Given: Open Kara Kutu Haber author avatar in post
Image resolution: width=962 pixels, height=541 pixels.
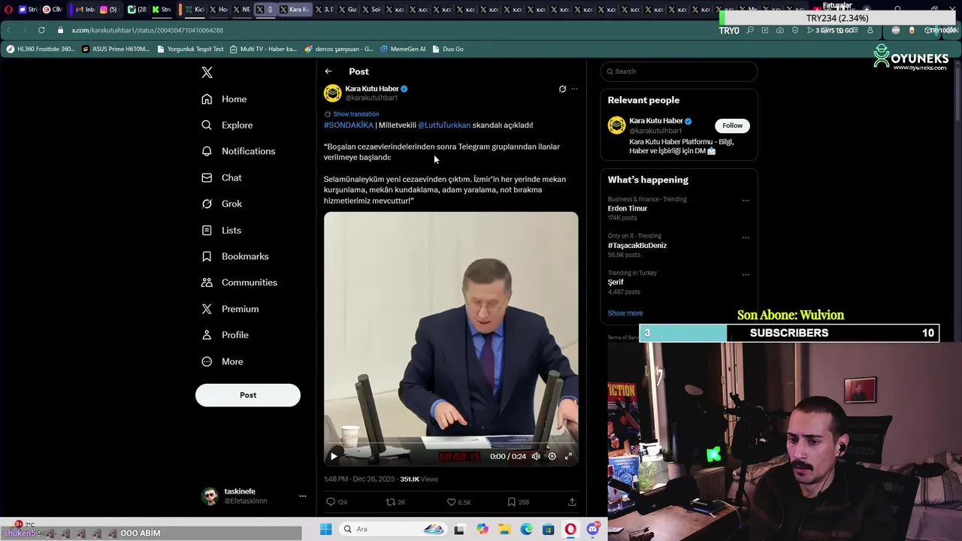Looking at the screenshot, I should [x=332, y=93].
